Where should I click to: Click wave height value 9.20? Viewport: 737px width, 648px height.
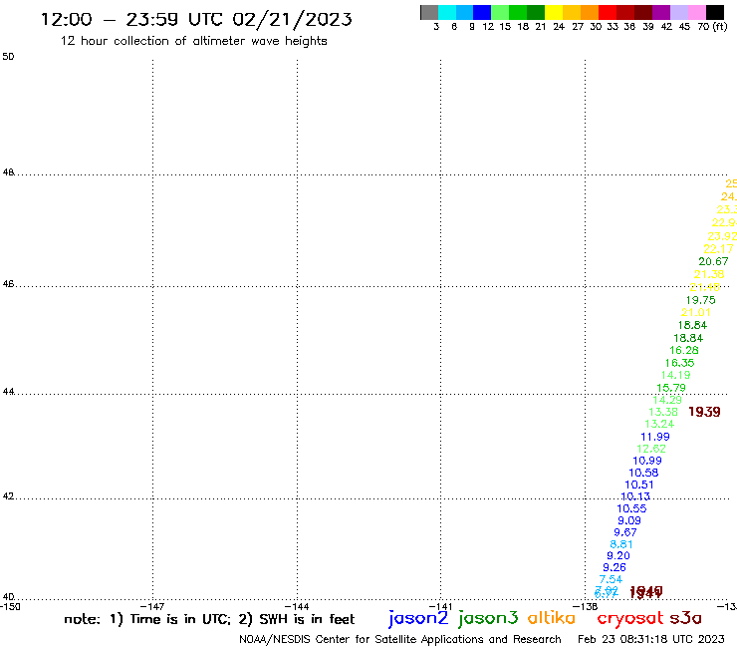(x=618, y=555)
